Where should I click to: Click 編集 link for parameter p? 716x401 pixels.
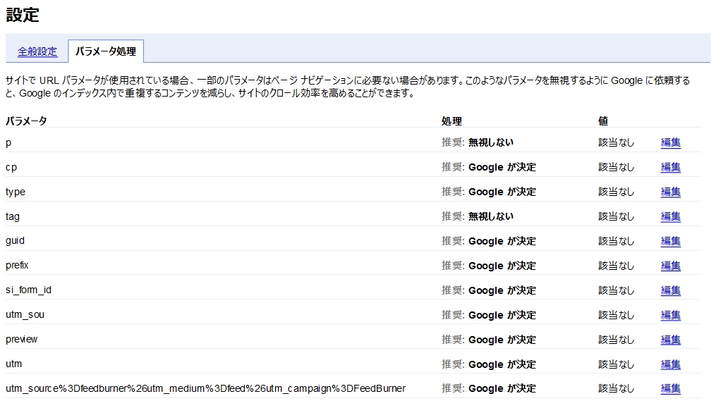tap(670, 142)
